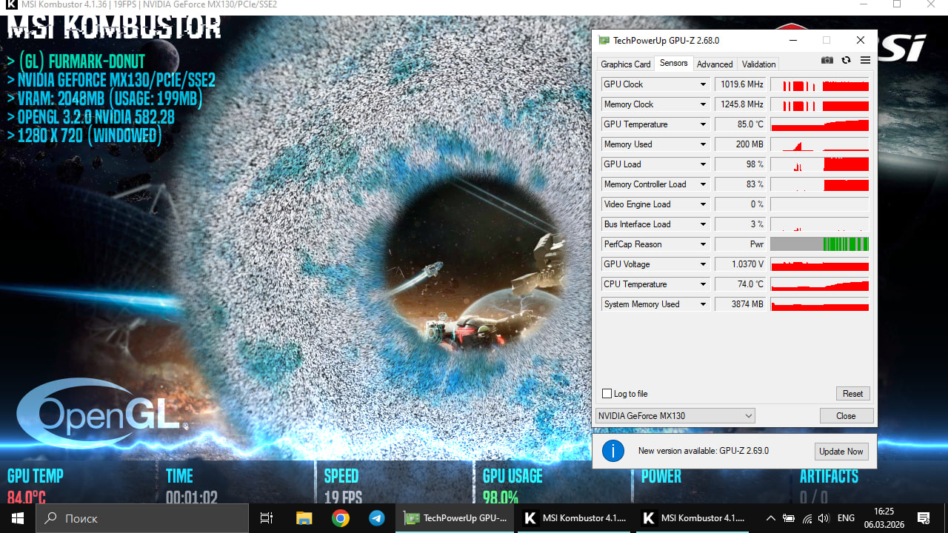The width and height of the screenshot is (948, 533).
Task: Expand the Bus Interface Load dropdown
Action: (703, 224)
